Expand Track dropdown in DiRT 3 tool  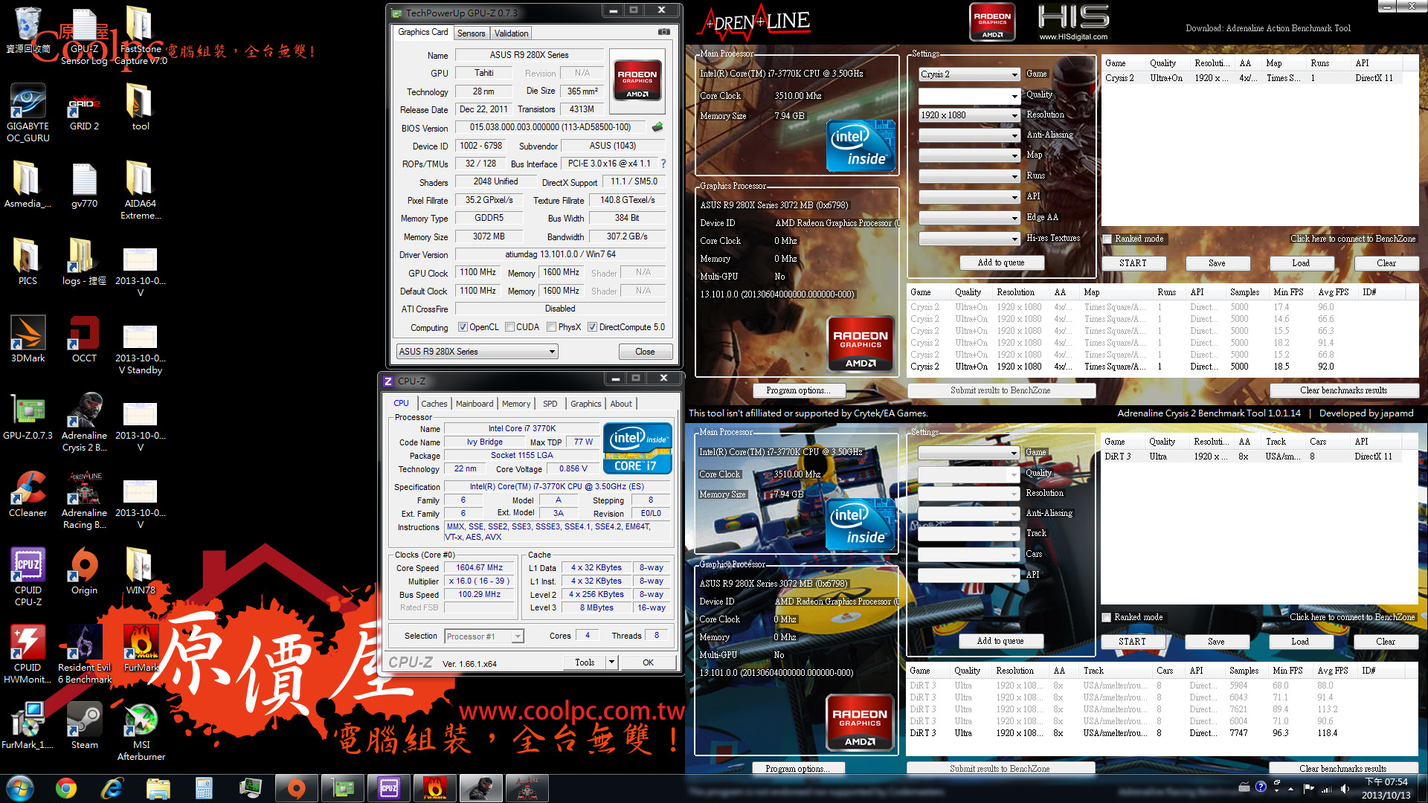(x=968, y=534)
